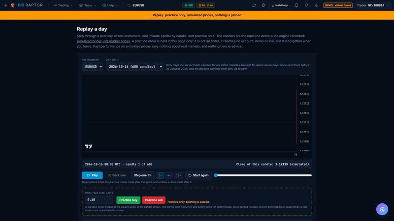Click the replay position slider track

click(x=263, y=175)
